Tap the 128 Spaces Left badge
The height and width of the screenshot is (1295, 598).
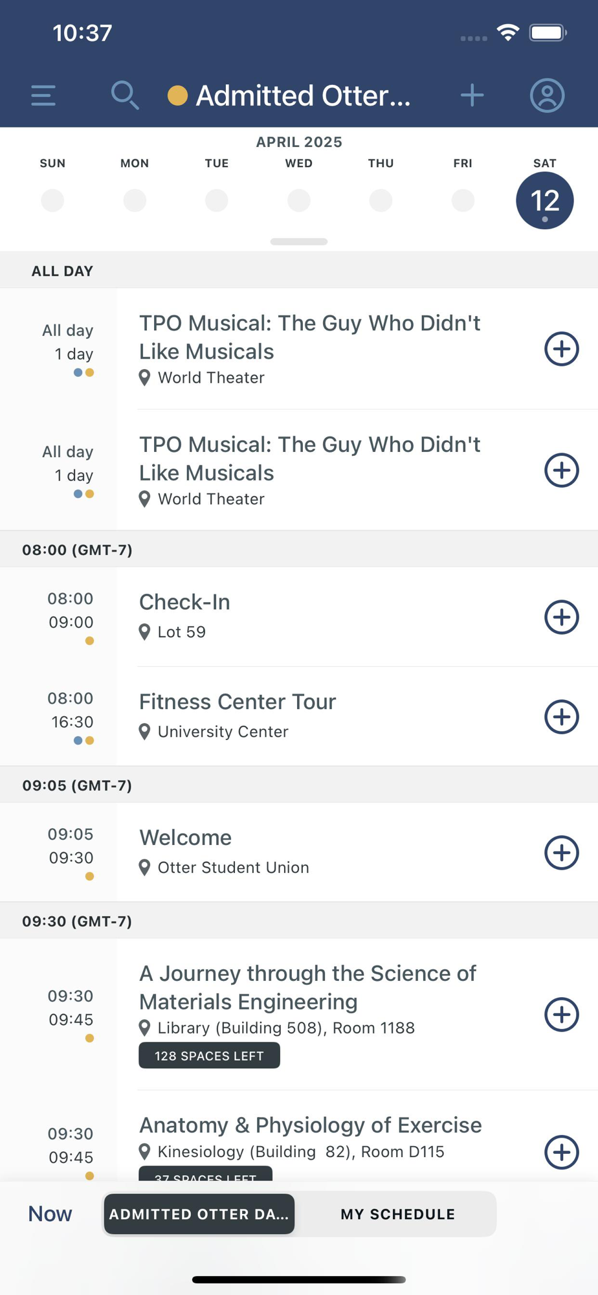coord(209,1055)
